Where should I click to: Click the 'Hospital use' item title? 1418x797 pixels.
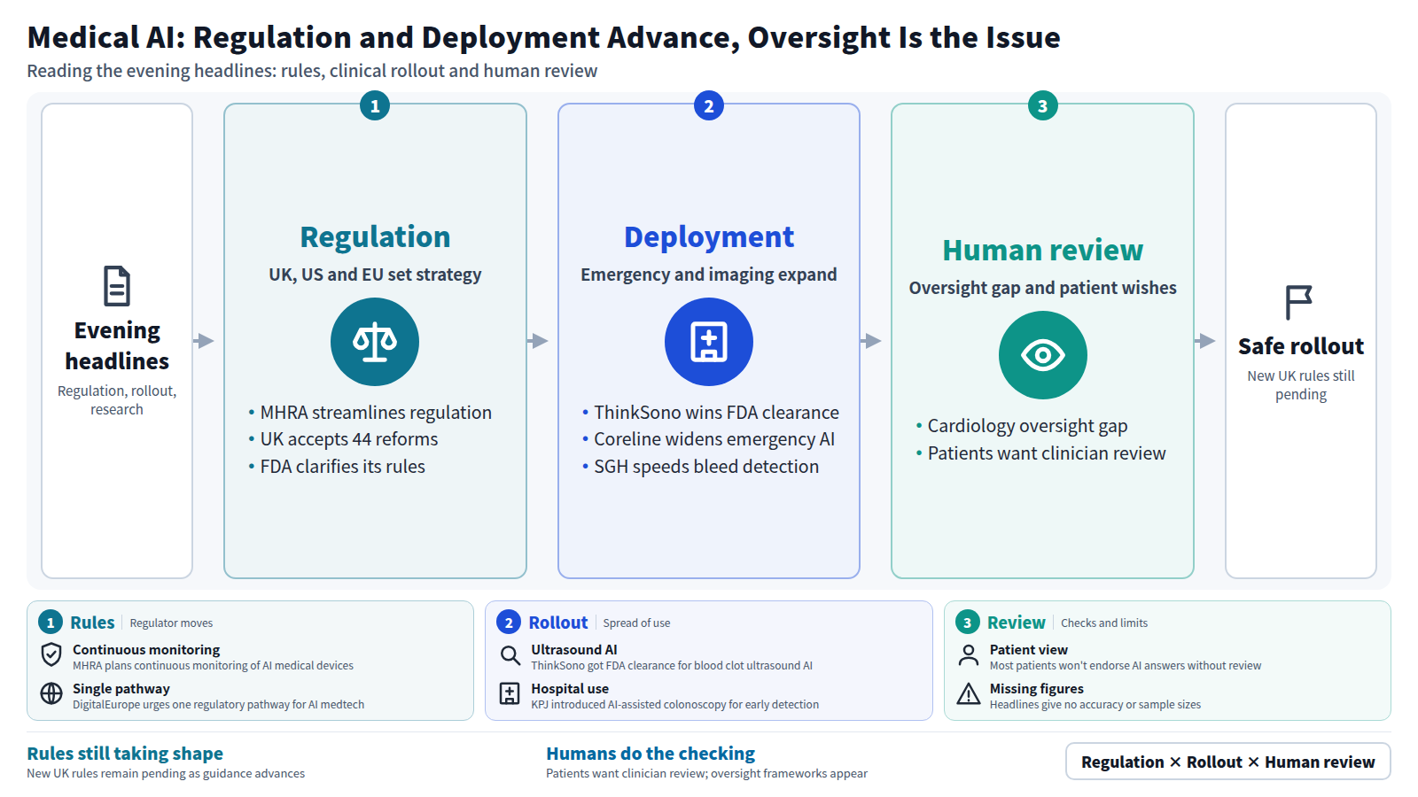point(570,689)
